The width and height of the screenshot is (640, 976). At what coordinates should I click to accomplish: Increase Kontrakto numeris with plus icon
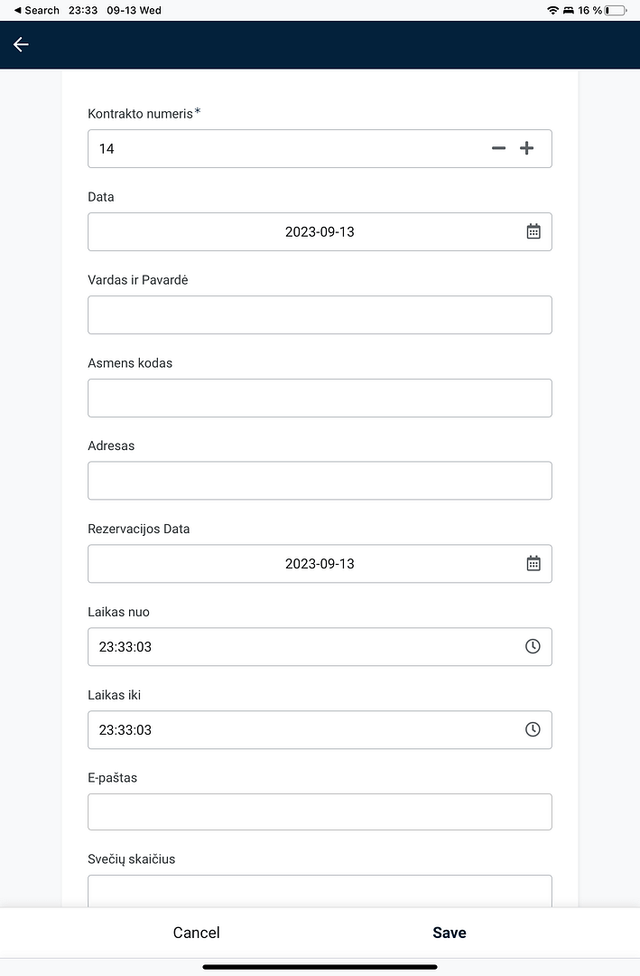click(527, 148)
